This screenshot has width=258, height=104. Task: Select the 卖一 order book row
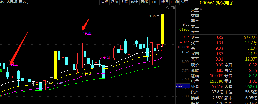[x=224, y=32]
